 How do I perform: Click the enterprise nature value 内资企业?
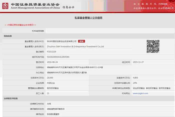(51, 83)
